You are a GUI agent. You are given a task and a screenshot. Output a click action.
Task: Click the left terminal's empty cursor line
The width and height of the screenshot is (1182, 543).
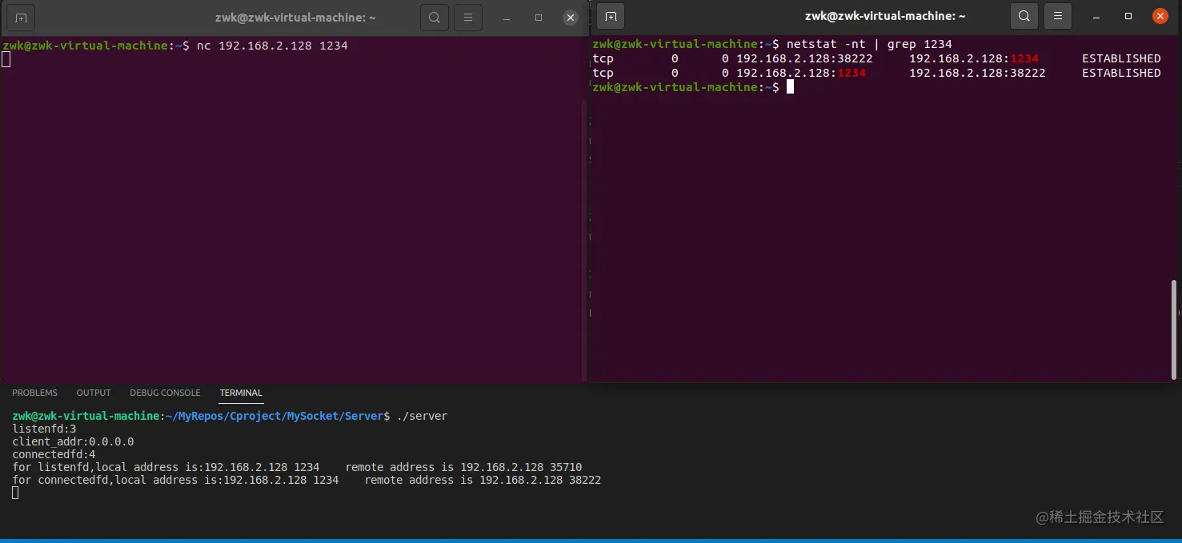(x=6, y=60)
